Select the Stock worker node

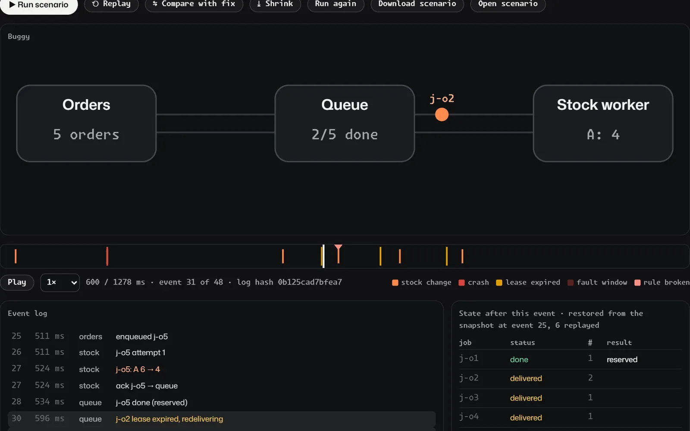(x=603, y=123)
